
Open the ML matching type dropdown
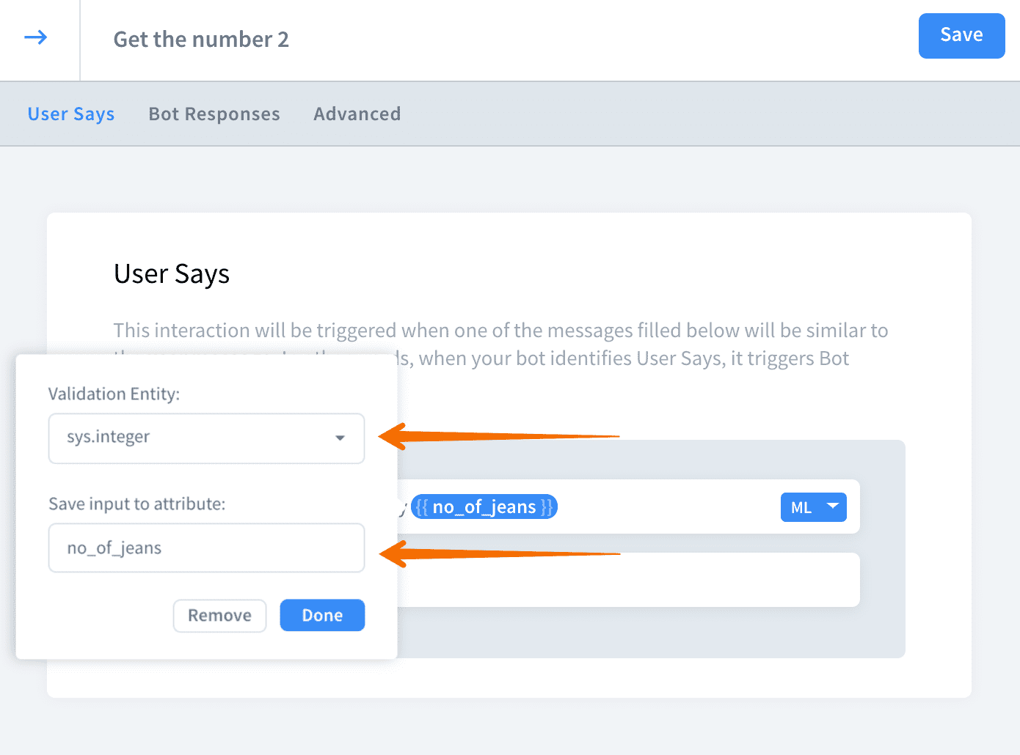tap(813, 507)
